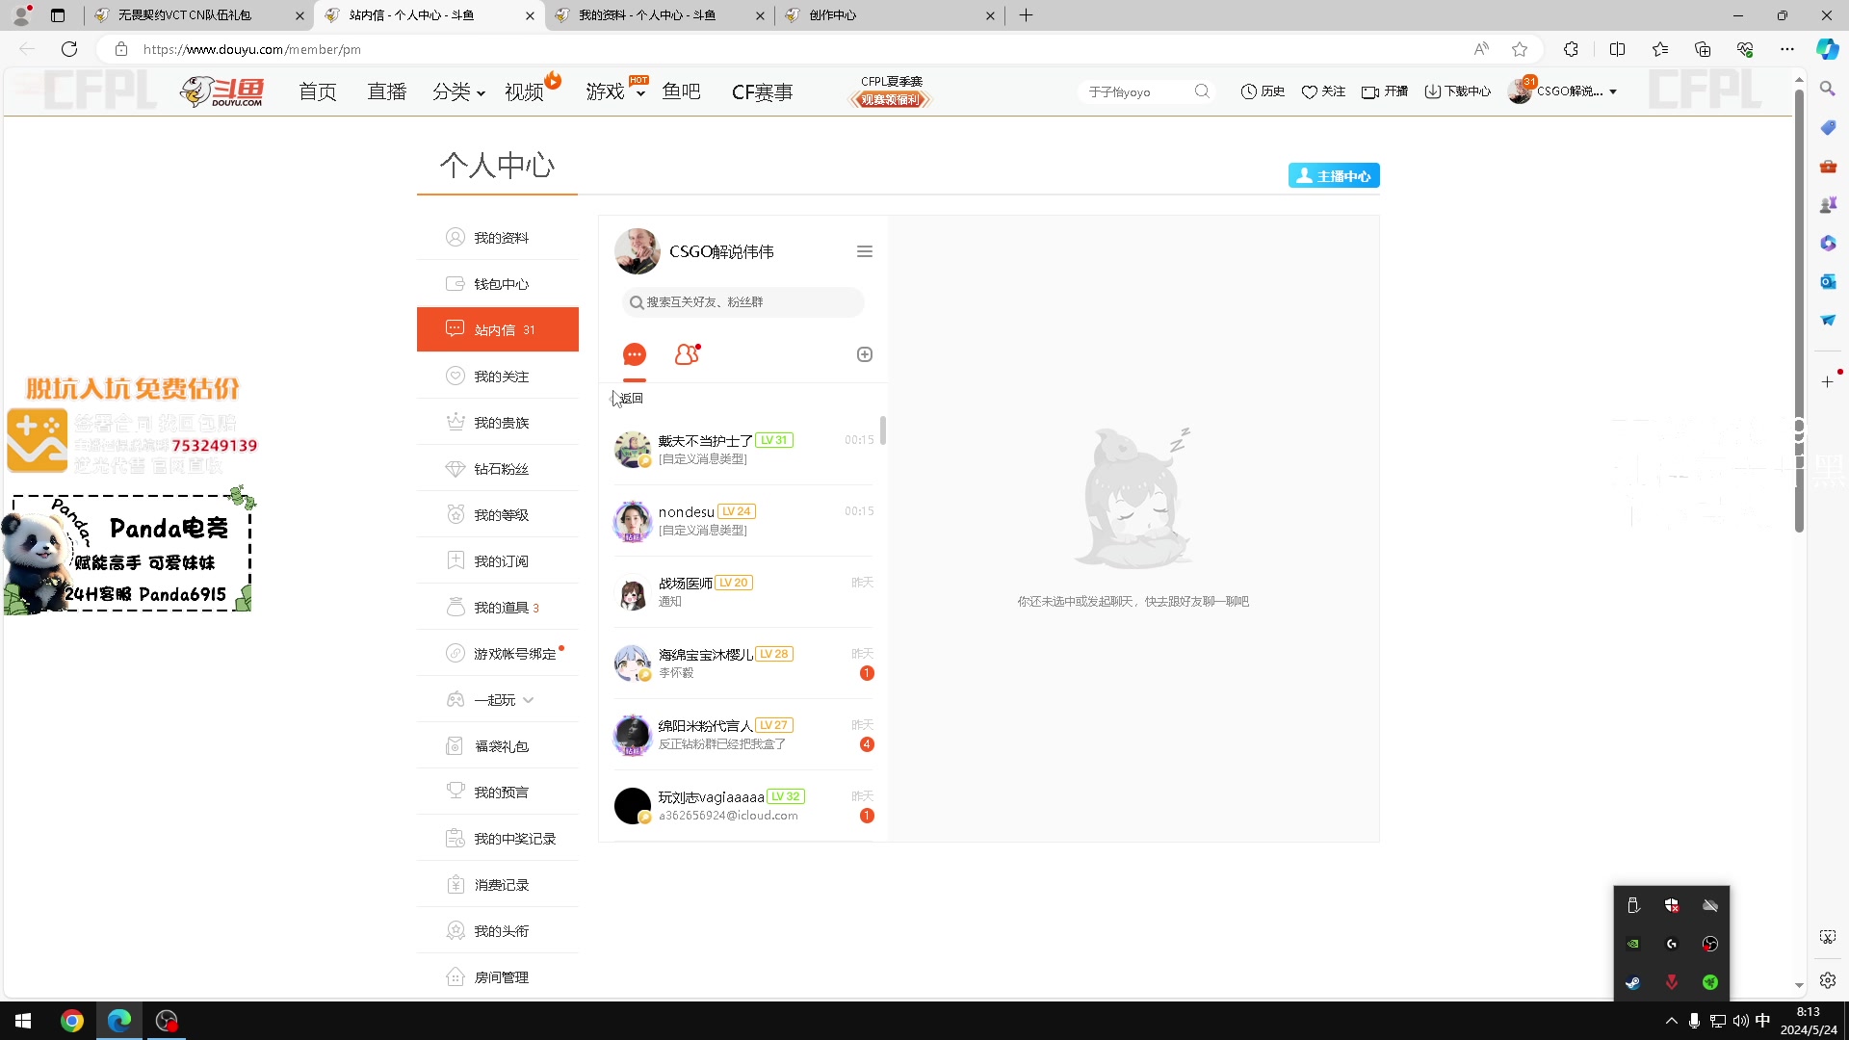Expand the 游戏 HOT navigation dropdown
The width and height of the screenshot is (1849, 1040).
[615, 91]
